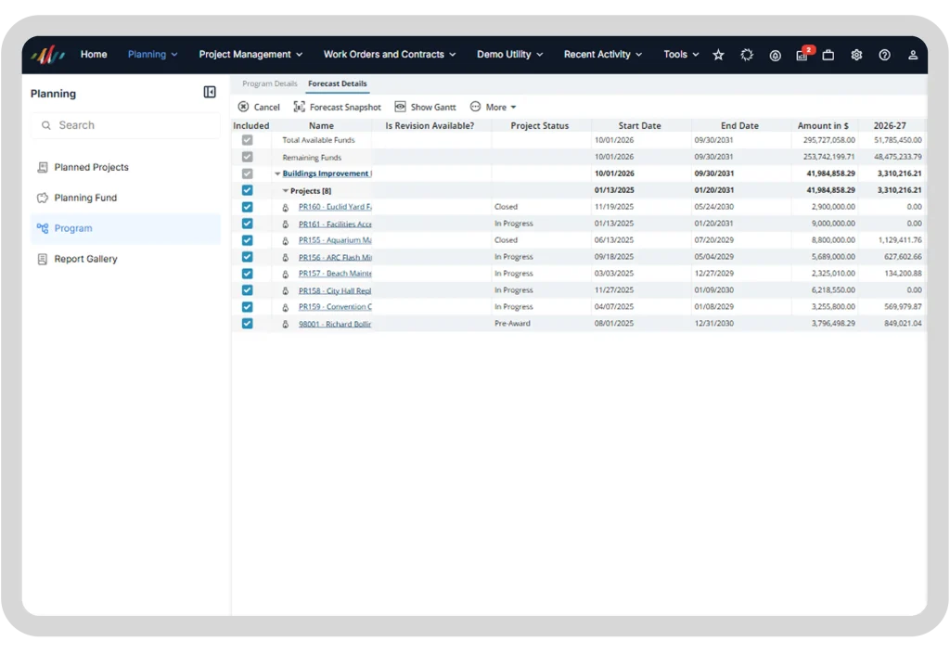This screenshot has width=950, height=654.
Task: Open the Demo Utility dropdown menu
Action: point(509,55)
